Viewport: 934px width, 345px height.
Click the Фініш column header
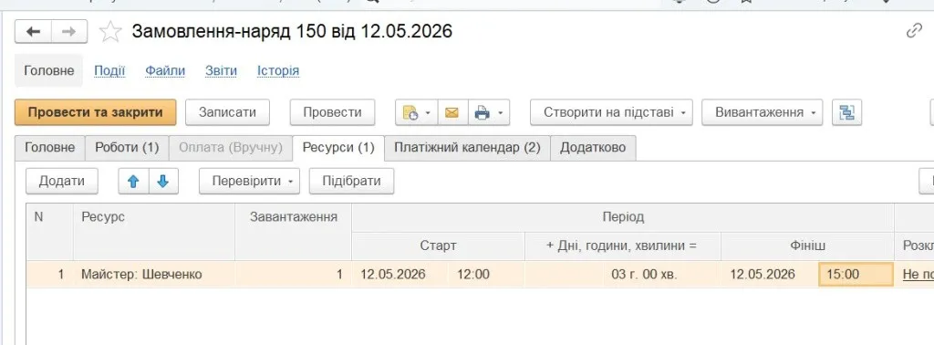tap(808, 246)
